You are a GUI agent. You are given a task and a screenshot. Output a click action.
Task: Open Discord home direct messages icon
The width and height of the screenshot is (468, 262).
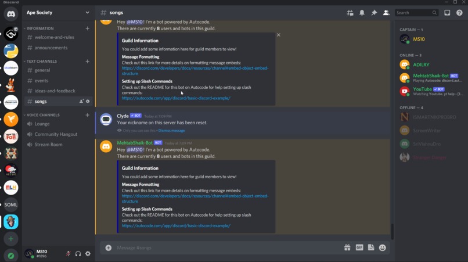click(x=11, y=14)
